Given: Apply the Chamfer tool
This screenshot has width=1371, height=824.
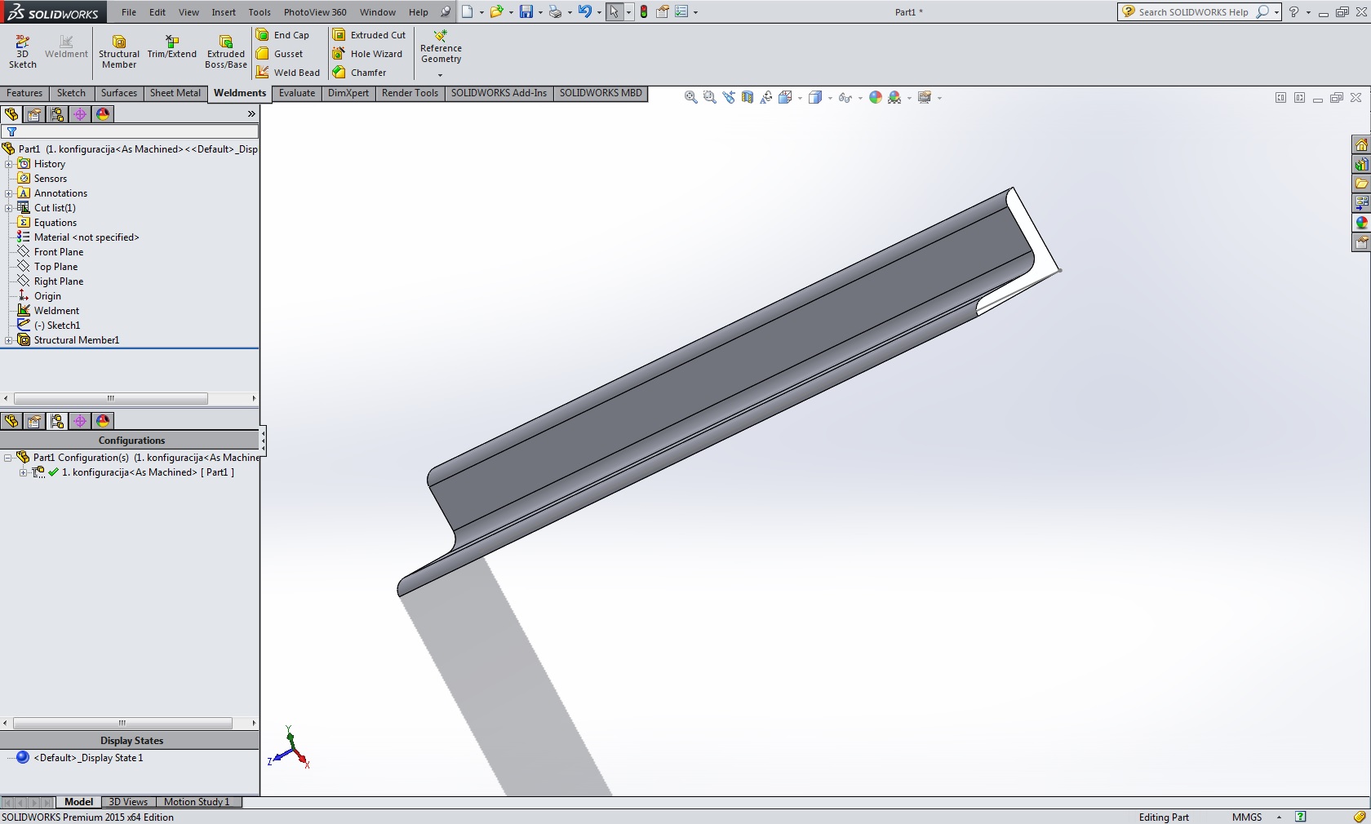Looking at the screenshot, I should [359, 73].
